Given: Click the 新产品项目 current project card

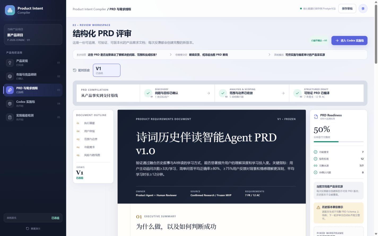Looking at the screenshot, I should click(33, 34).
